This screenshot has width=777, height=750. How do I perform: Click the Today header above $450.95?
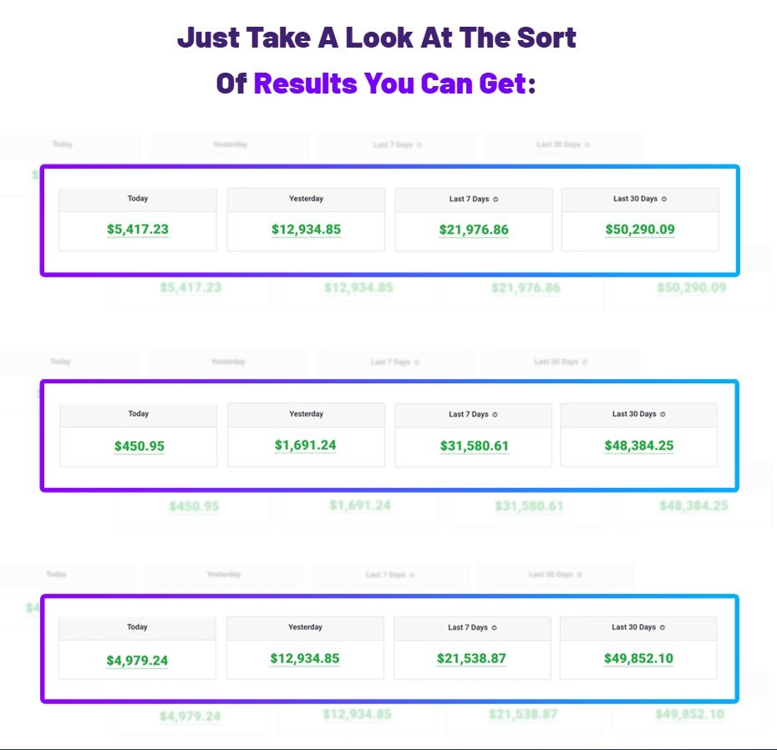pos(138,414)
